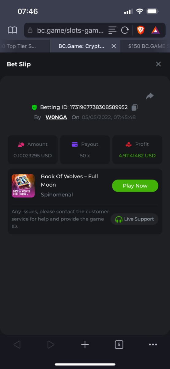Click the Play Now button
The height and width of the screenshot is (369, 170).
(x=135, y=186)
